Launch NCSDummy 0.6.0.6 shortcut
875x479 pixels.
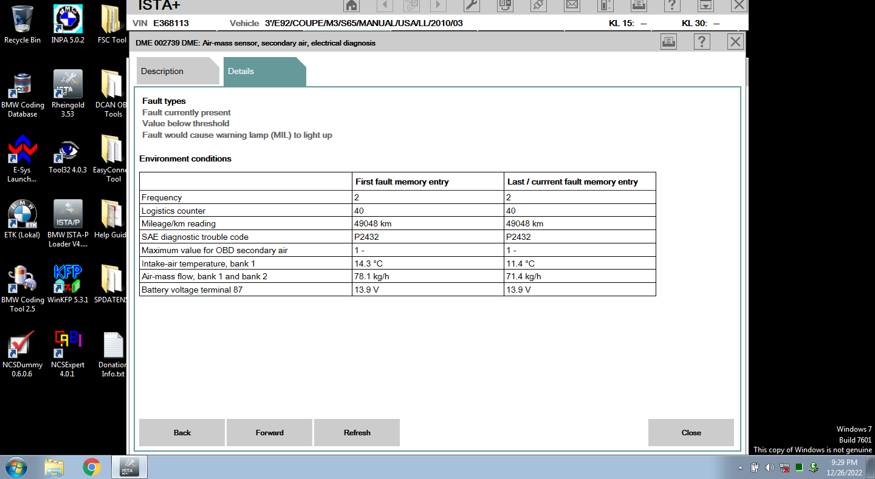(22, 354)
